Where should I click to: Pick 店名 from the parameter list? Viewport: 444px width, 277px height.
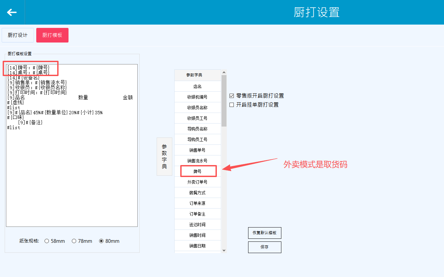coord(198,86)
